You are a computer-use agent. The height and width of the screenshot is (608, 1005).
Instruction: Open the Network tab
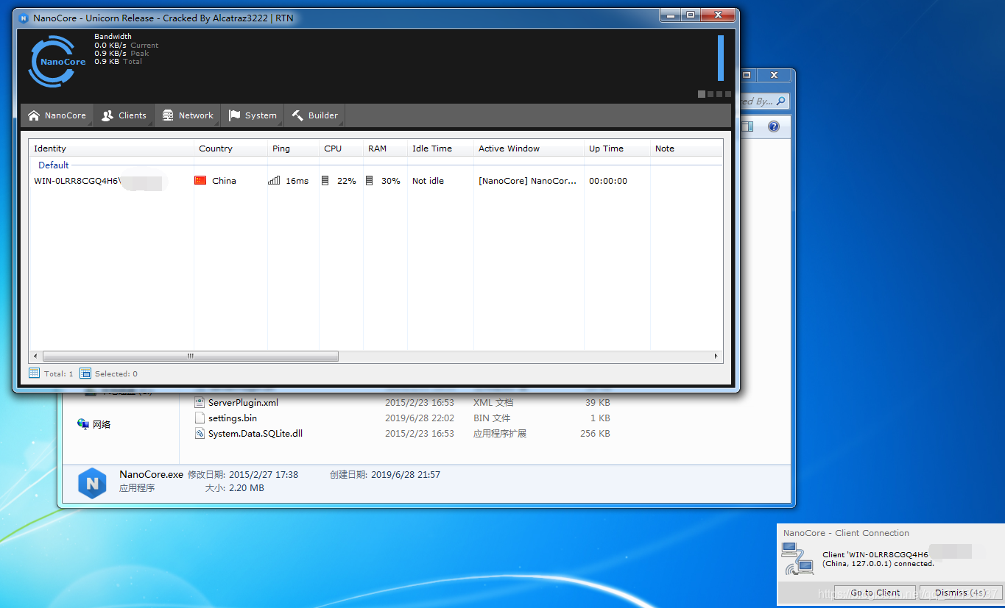187,115
